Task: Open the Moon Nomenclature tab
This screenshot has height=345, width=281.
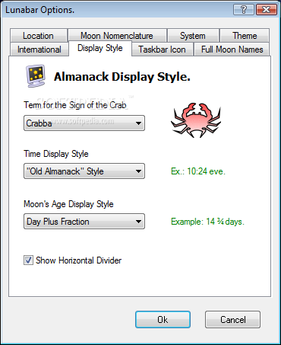Action: point(117,36)
